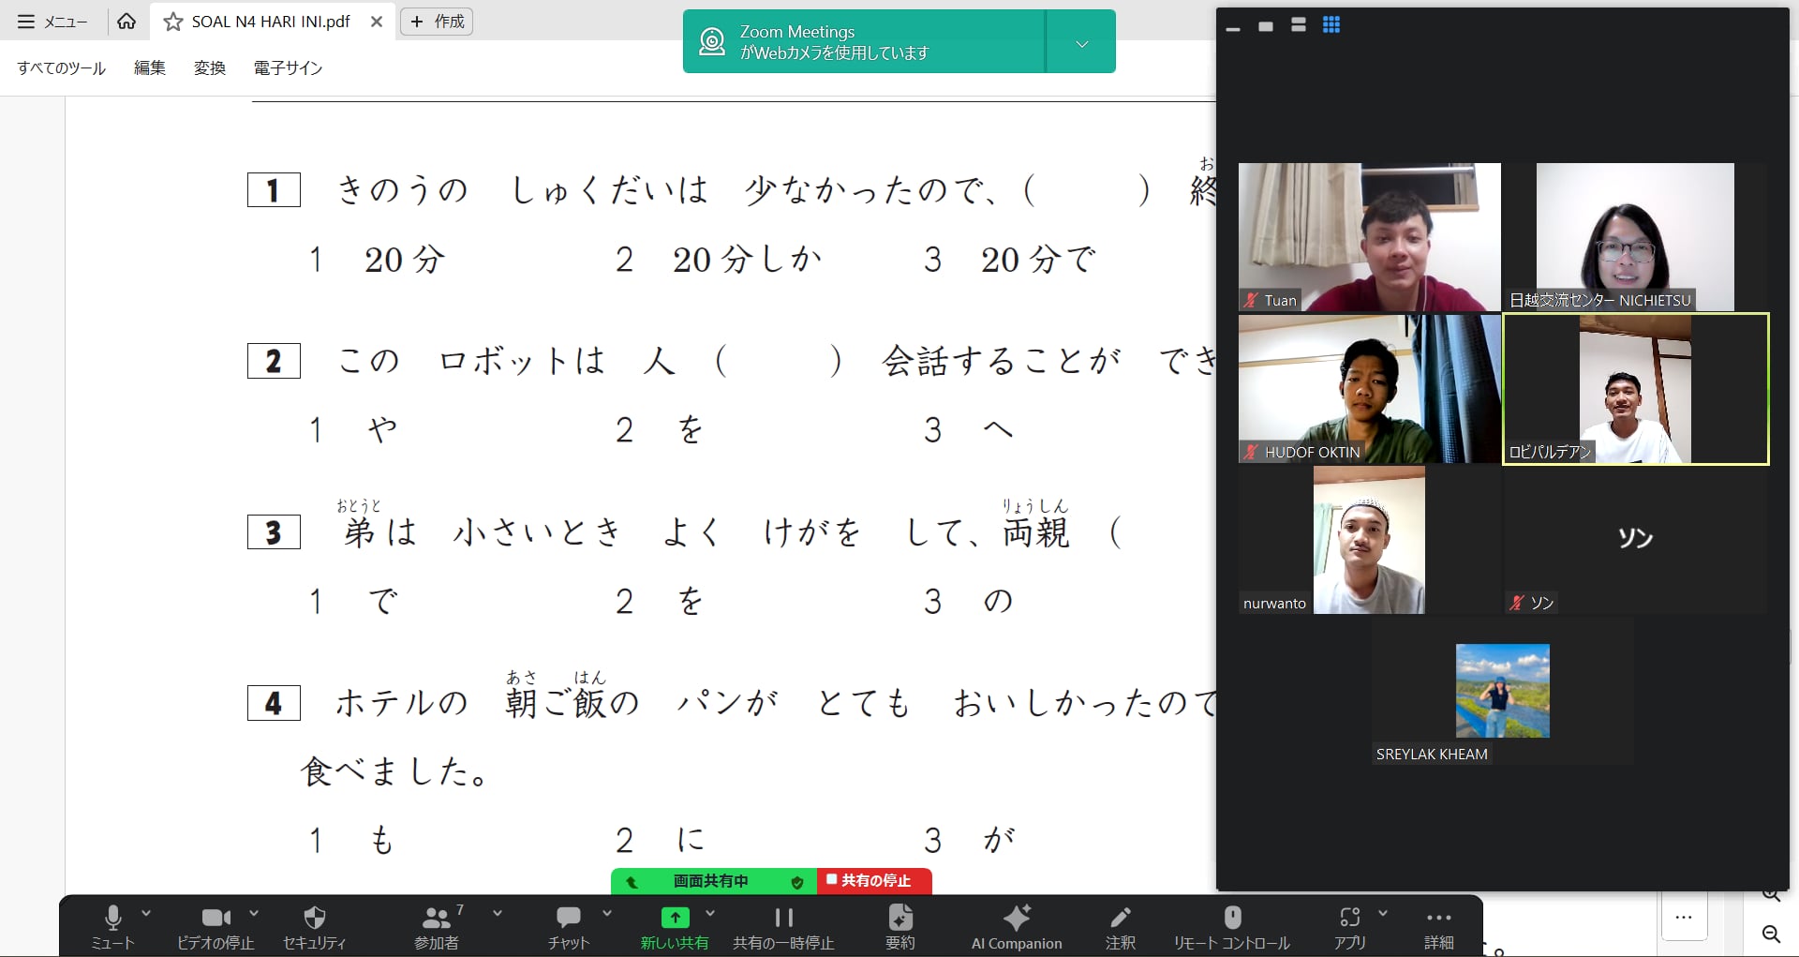
Task: Mute the microphone
Action: pos(112,918)
